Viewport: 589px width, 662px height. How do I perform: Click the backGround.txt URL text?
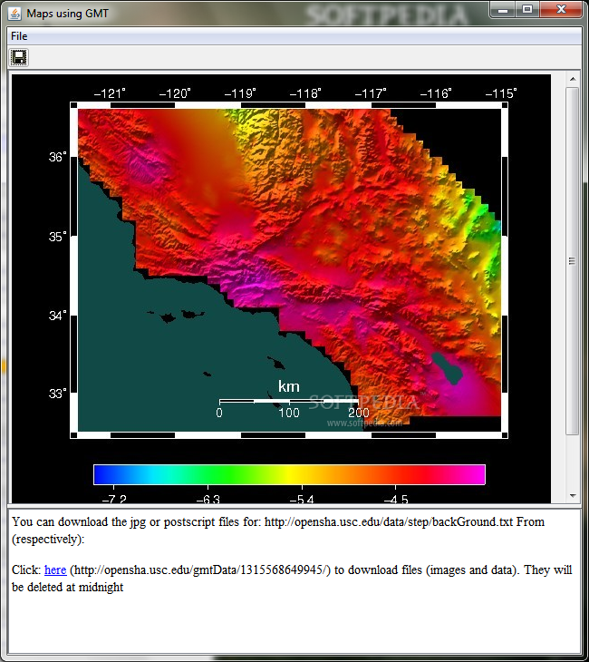[x=389, y=521]
